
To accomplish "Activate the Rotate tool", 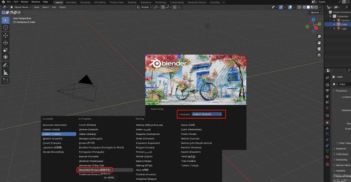I will (x=6, y=43).
